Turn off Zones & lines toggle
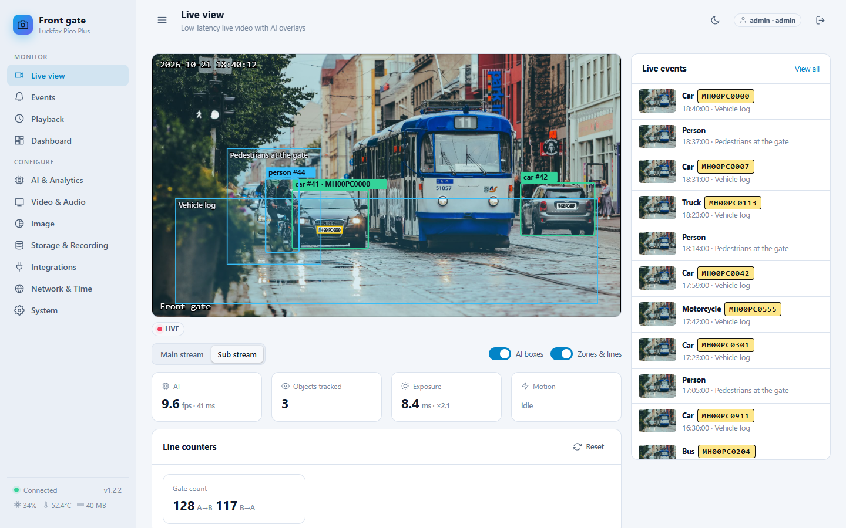The image size is (846, 528). [x=562, y=354]
